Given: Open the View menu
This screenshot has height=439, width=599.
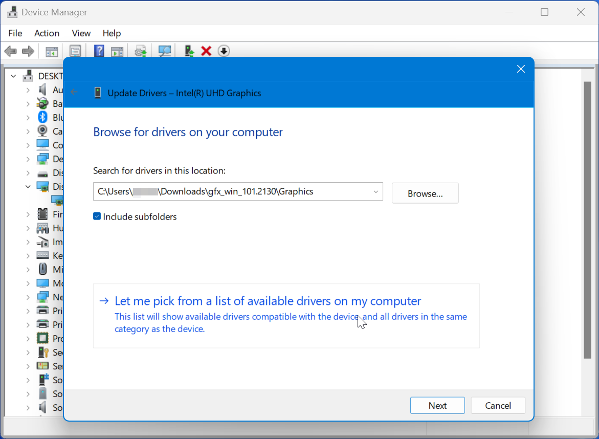Looking at the screenshot, I should pos(81,33).
